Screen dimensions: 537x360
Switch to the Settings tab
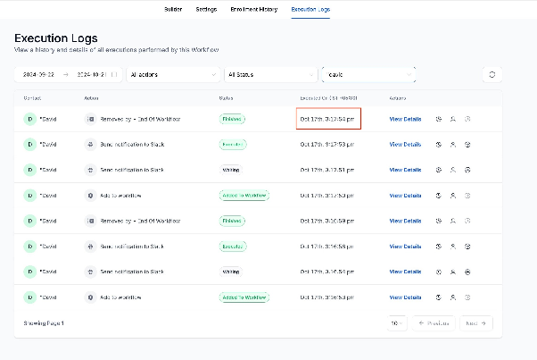[x=206, y=9]
